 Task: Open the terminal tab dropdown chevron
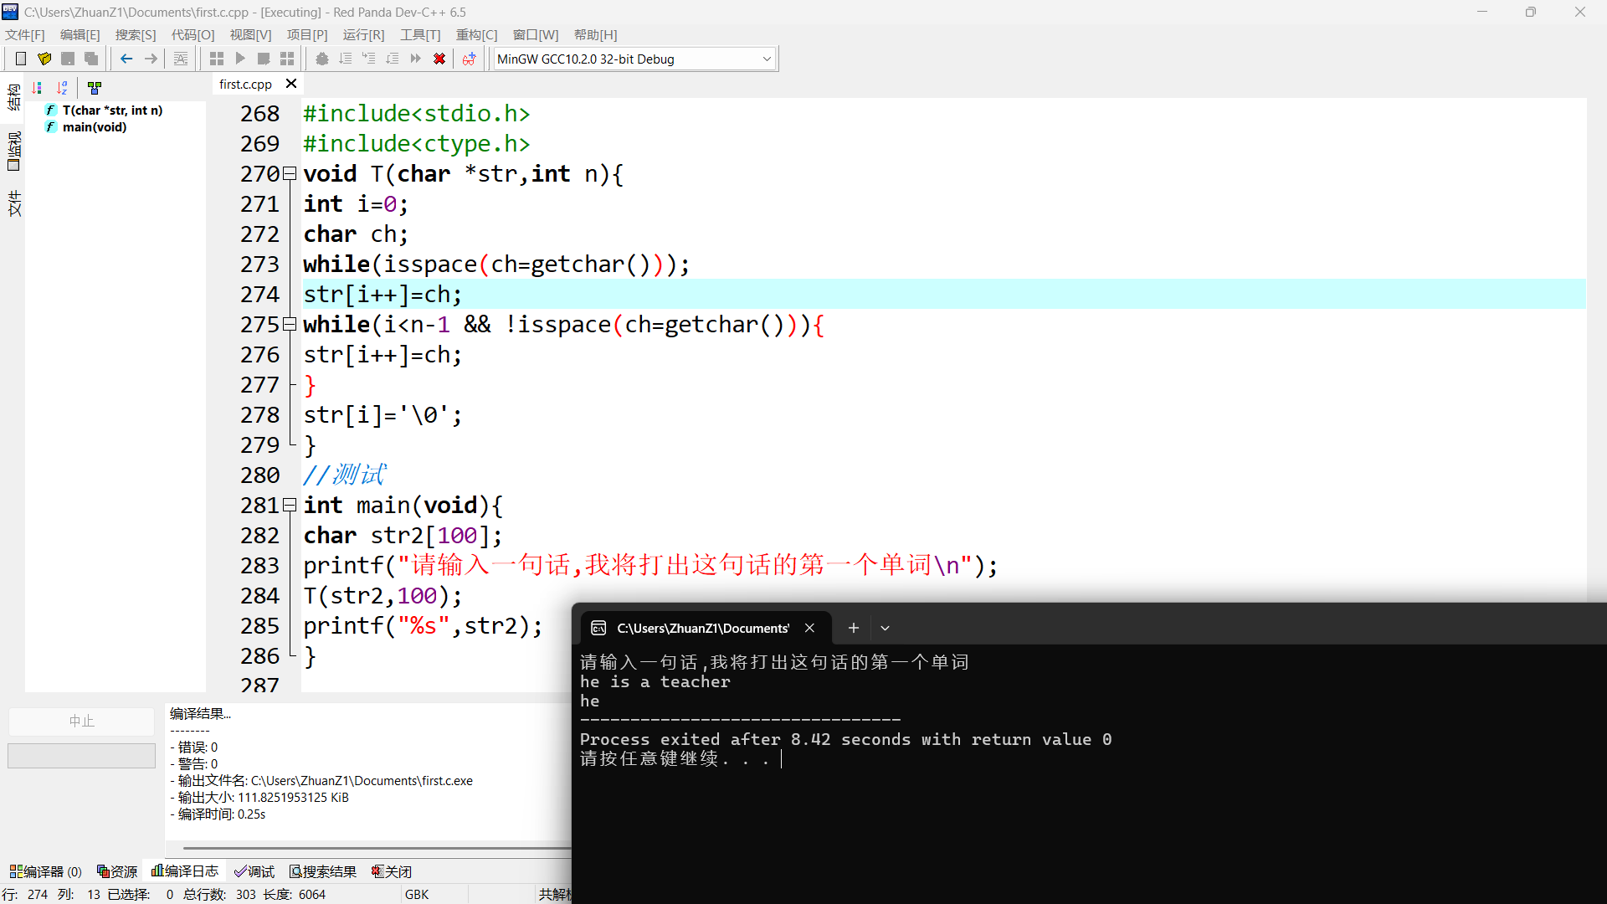coord(885,628)
